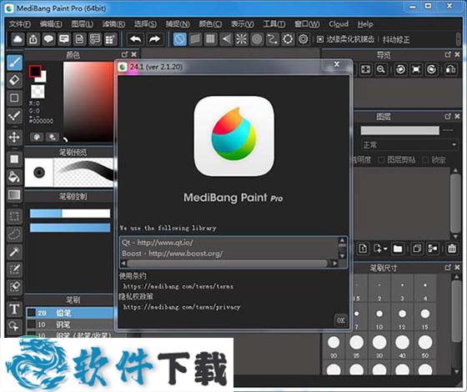Open the 文件(F) menu
Screen dimensions: 467x392
point(20,24)
